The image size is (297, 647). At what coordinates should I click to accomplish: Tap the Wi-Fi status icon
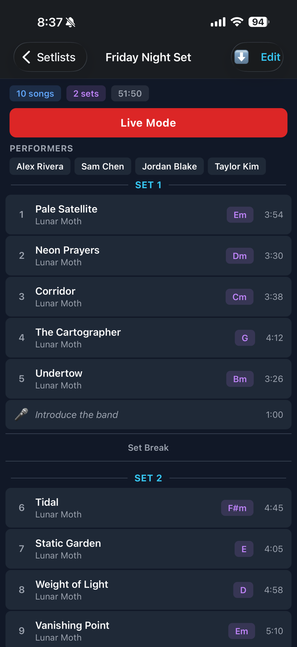tap(237, 22)
